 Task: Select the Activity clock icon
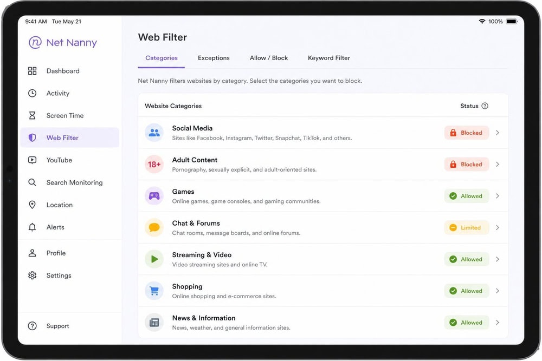pos(32,93)
